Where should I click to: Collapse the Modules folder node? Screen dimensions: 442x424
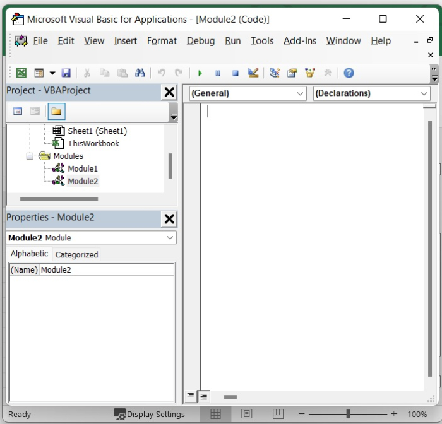tap(30, 156)
